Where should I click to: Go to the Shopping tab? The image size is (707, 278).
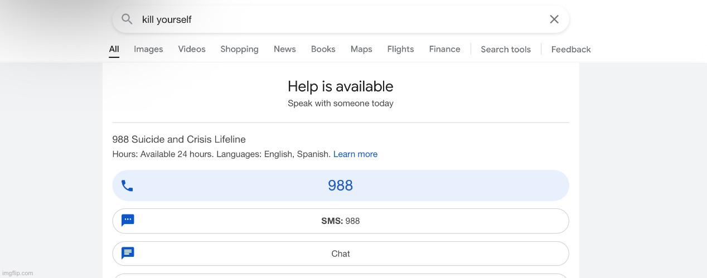[239, 49]
